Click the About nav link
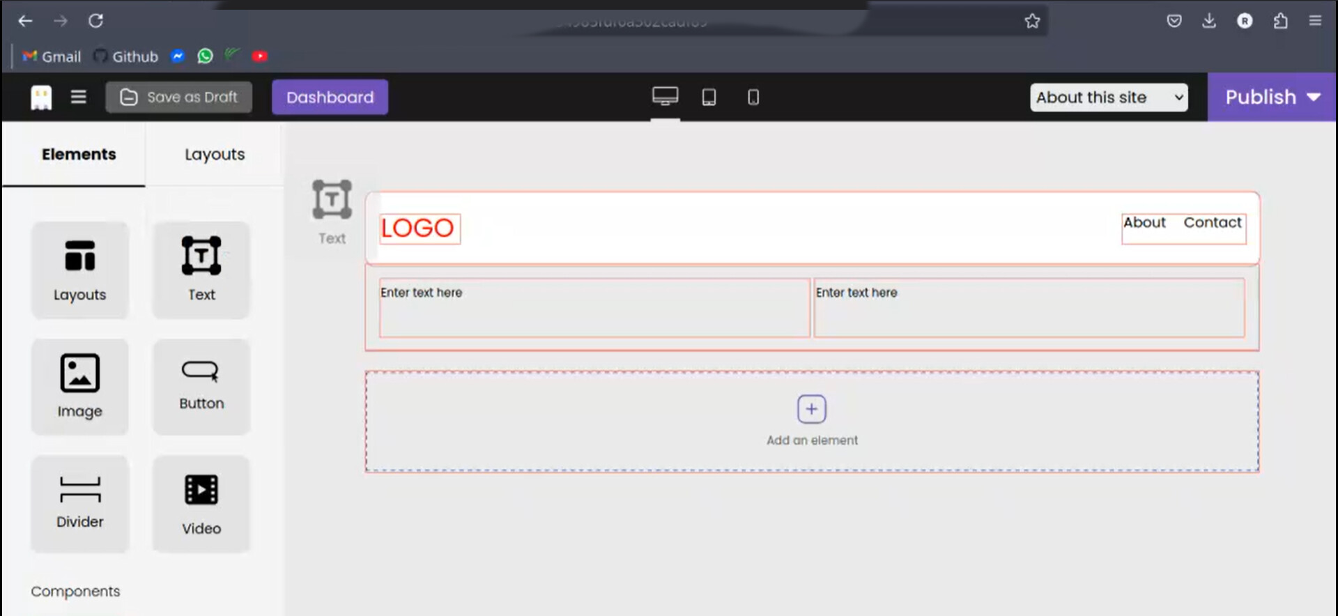This screenshot has height=616, width=1338. point(1144,222)
